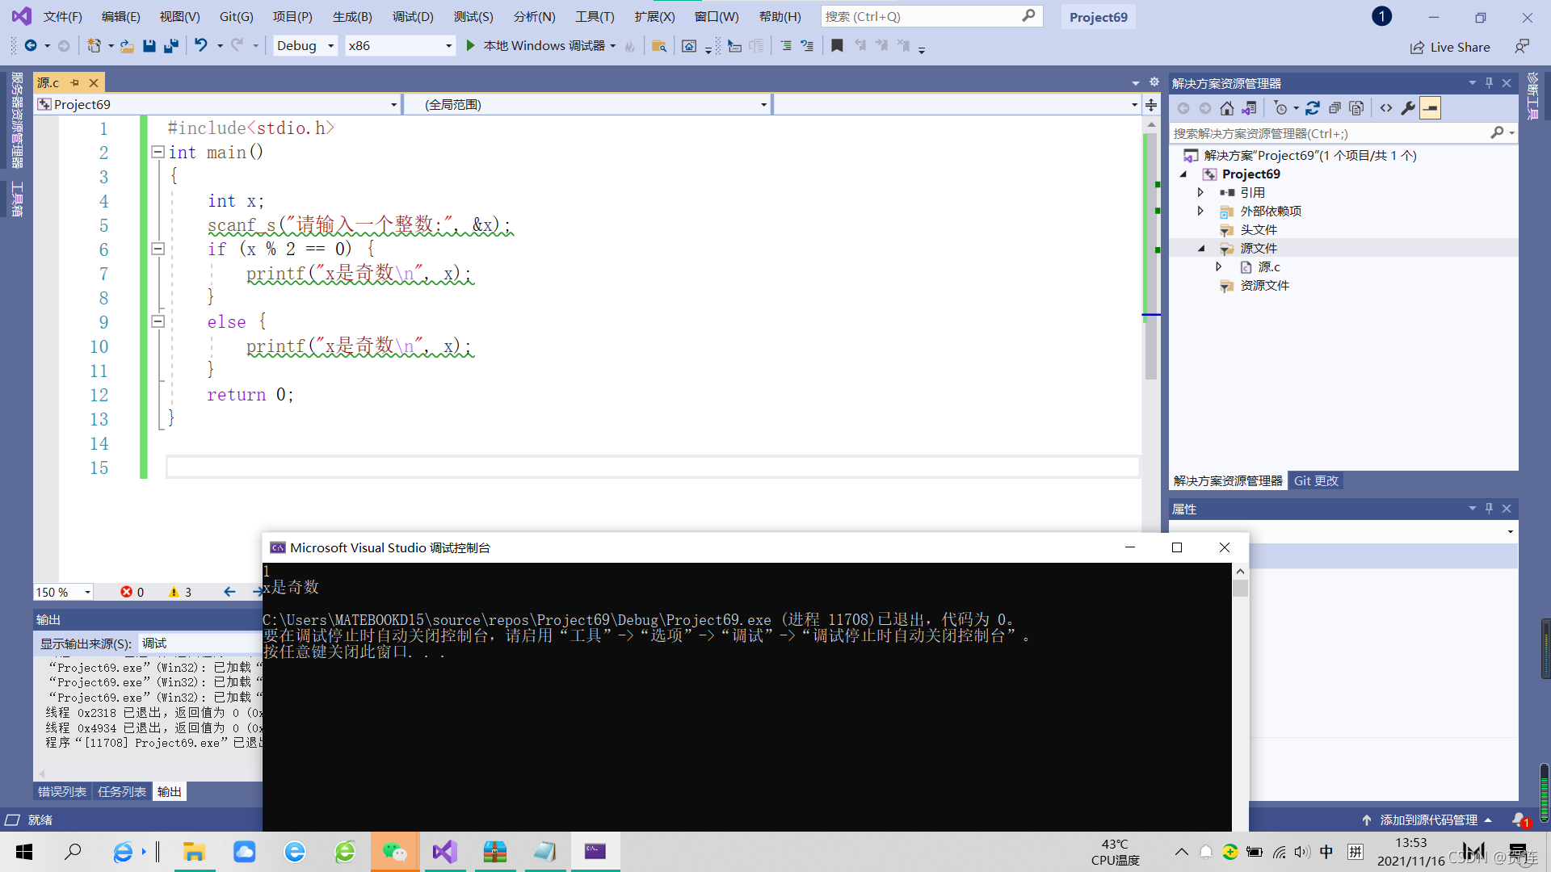Click the Undo arrow icon

click(200, 46)
